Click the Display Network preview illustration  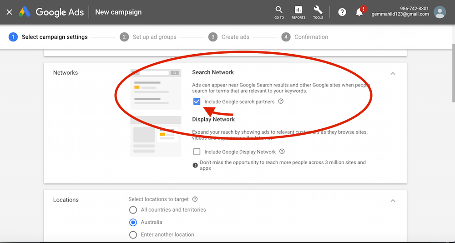pyautogui.click(x=156, y=136)
